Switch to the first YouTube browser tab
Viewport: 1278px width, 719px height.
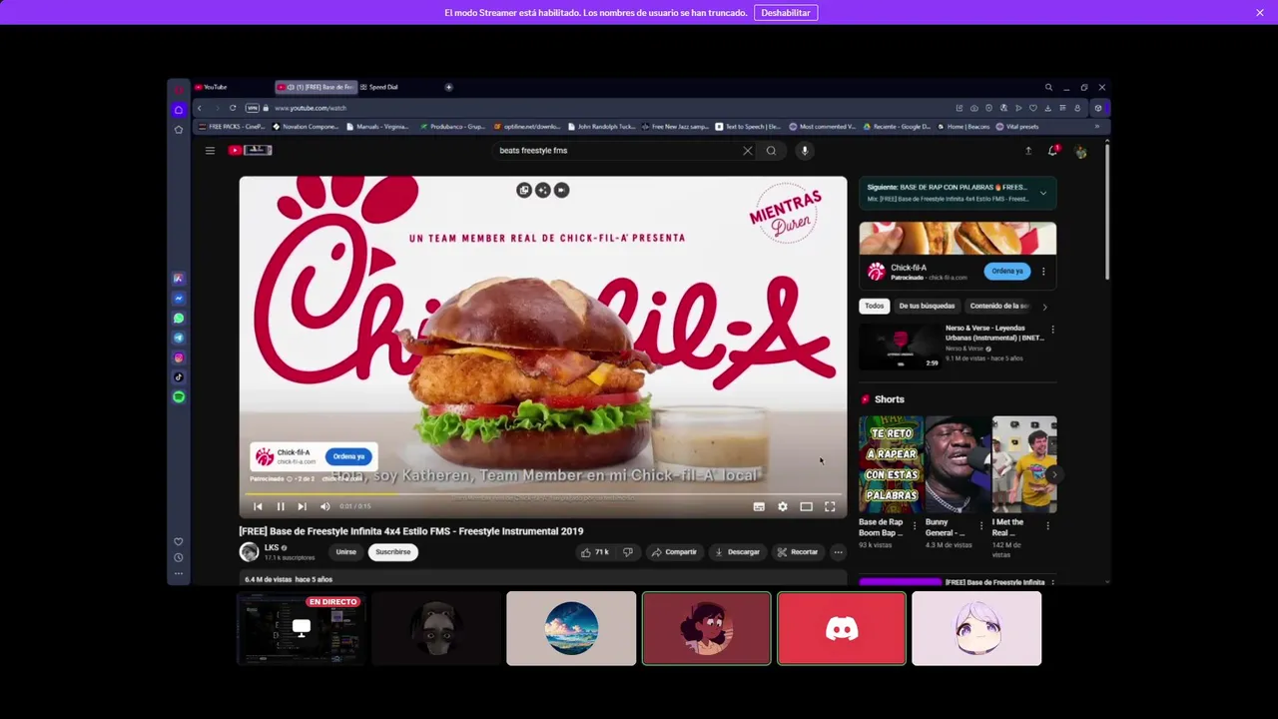click(232, 87)
